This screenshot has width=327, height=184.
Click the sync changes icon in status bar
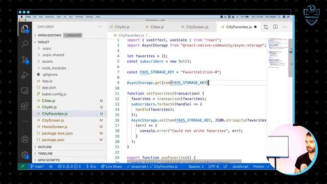pos(51,167)
